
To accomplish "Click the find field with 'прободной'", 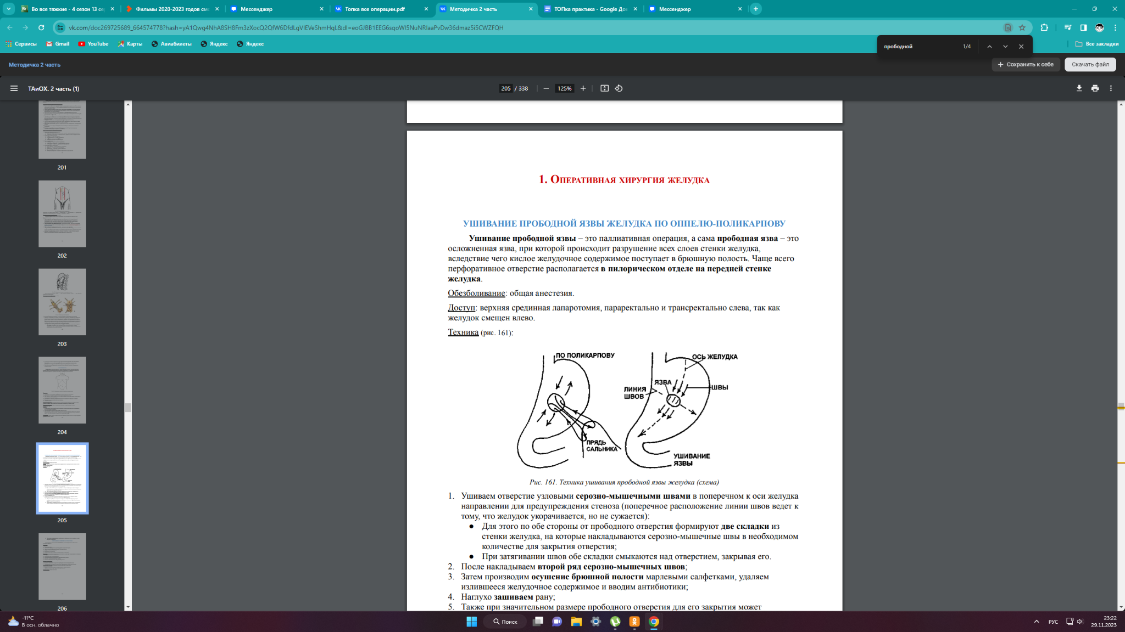I will click(x=918, y=47).
